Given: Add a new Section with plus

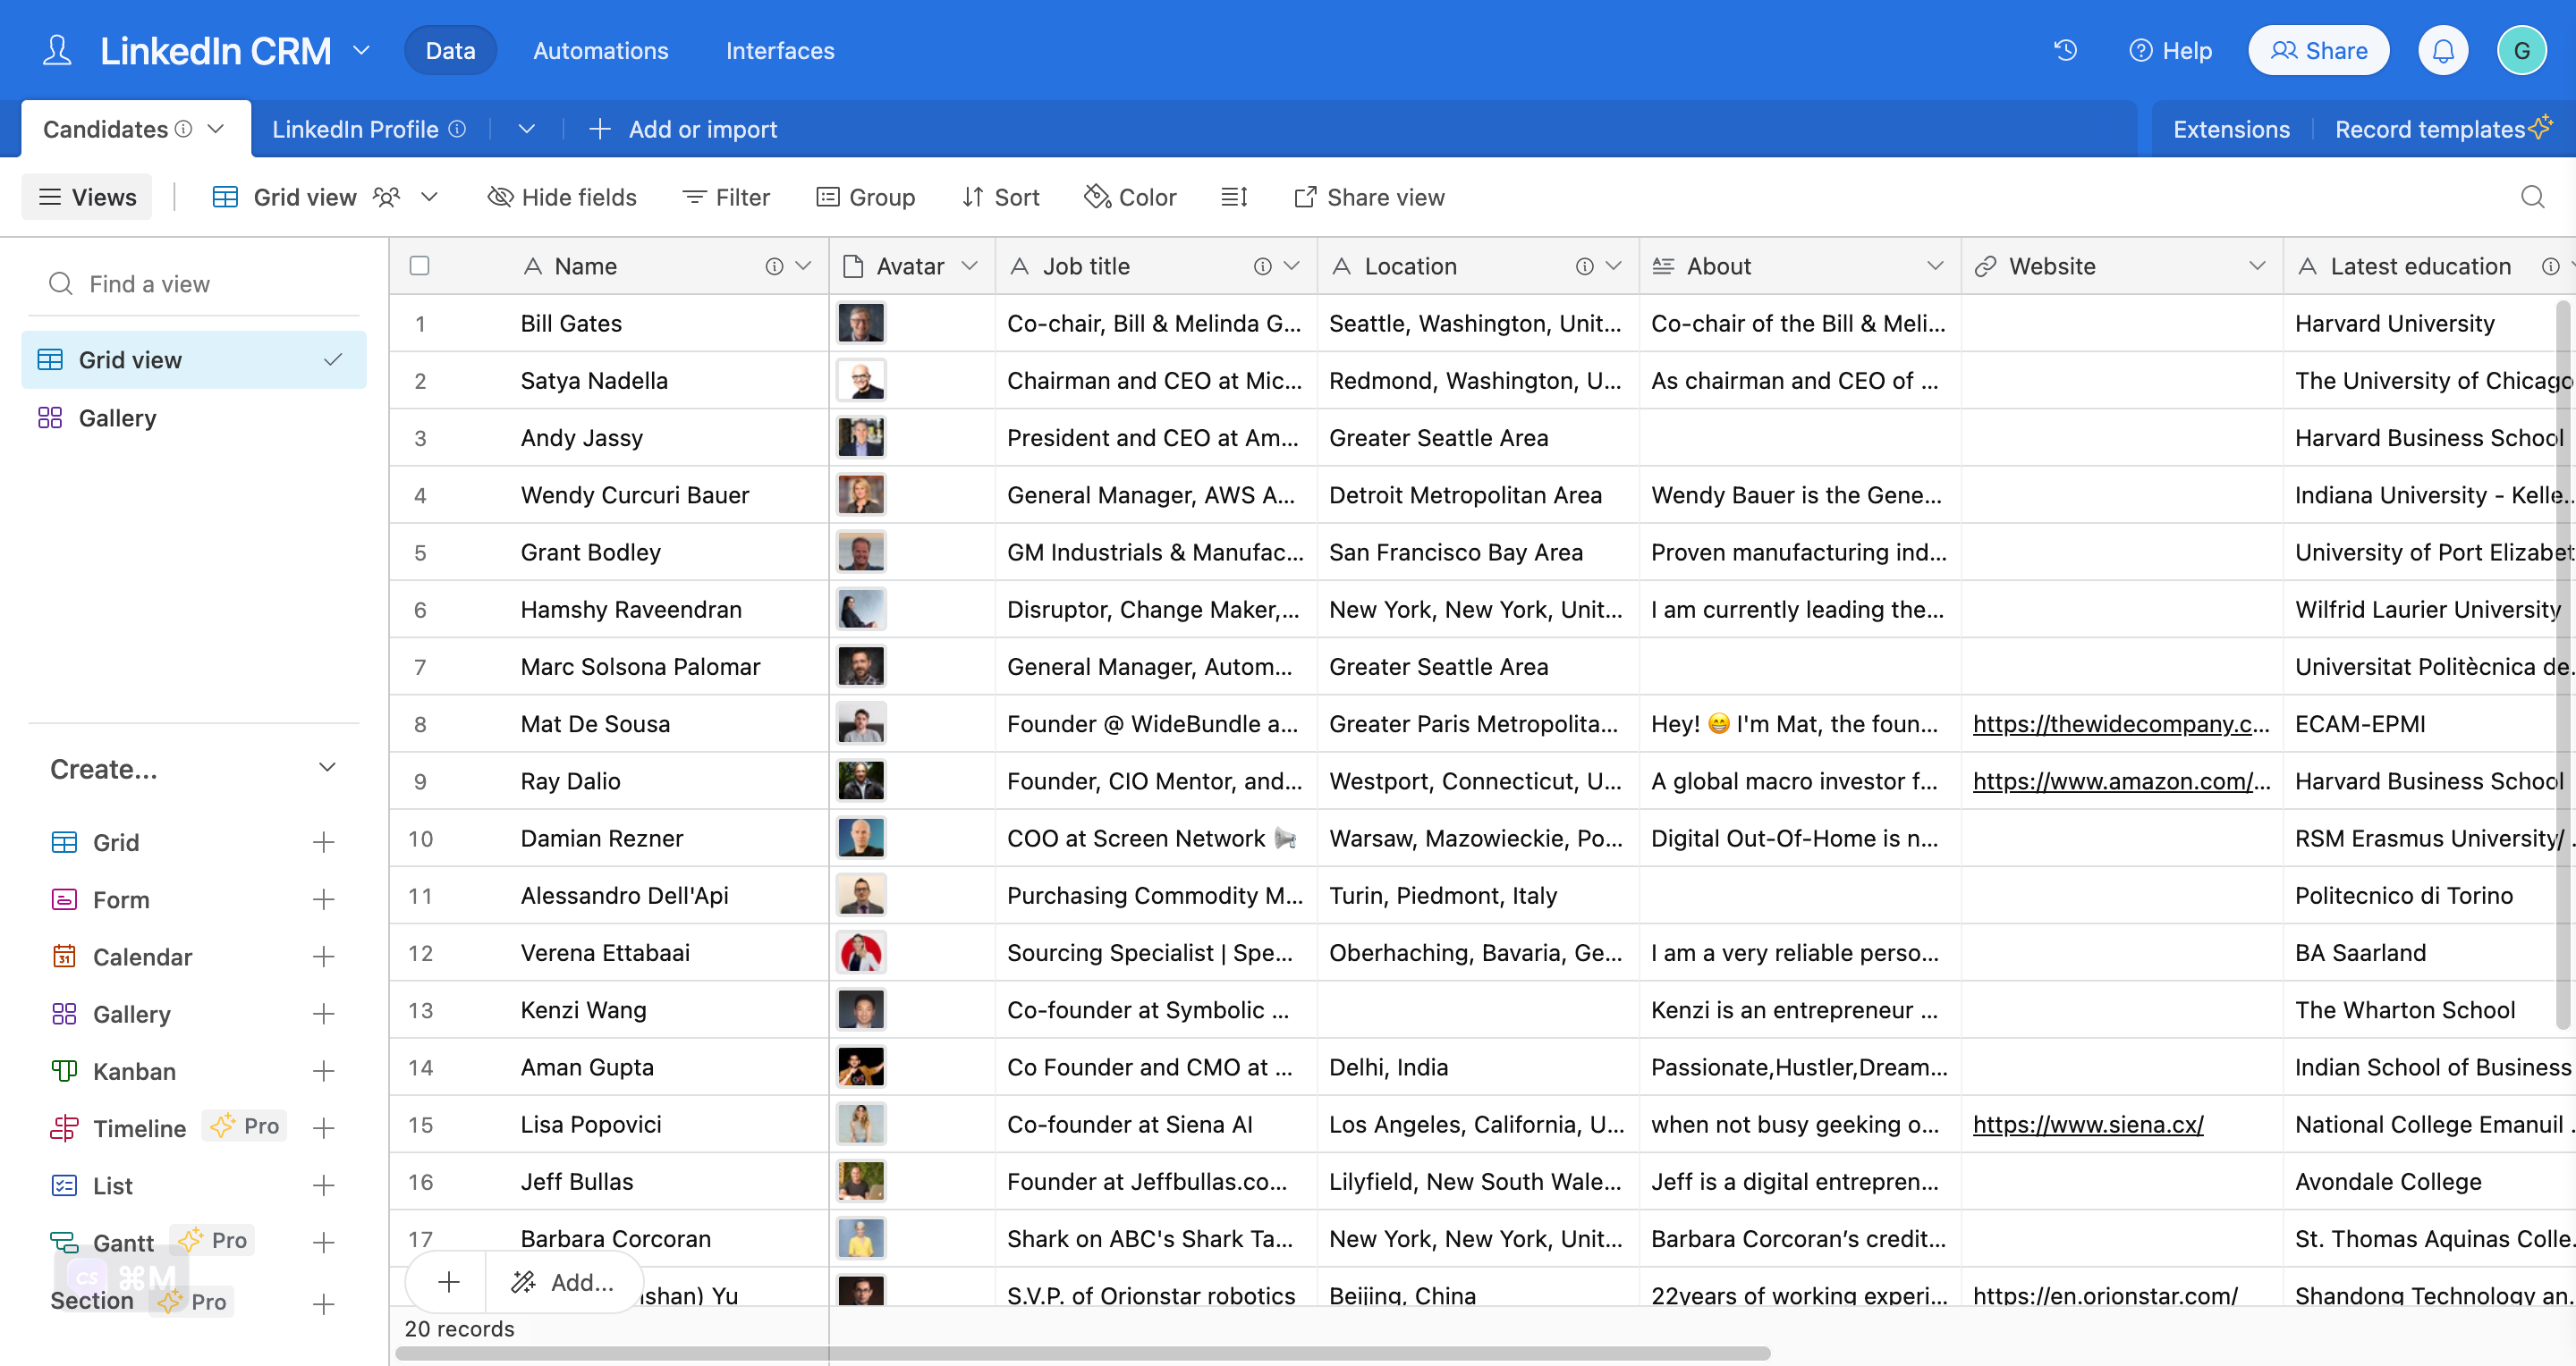Looking at the screenshot, I should point(323,1303).
